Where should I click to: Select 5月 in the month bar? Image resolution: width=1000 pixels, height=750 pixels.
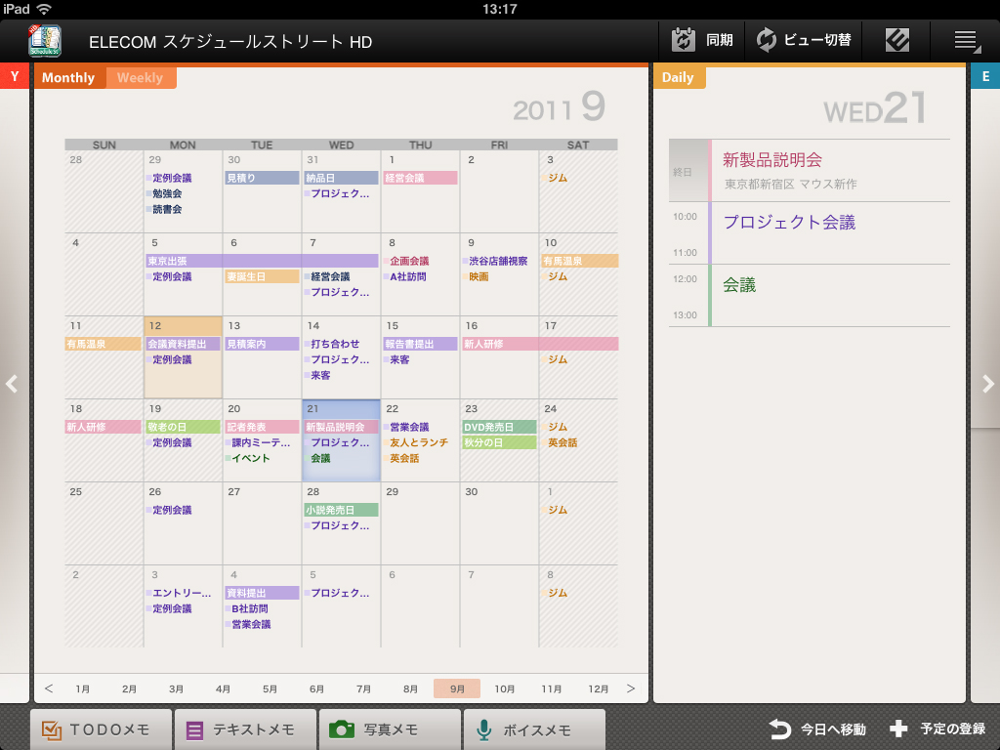tap(270, 688)
